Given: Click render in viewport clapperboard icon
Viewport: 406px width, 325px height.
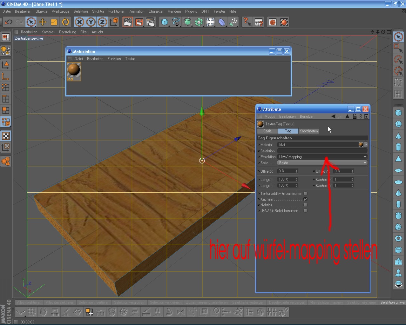Looking at the screenshot, I should click(x=128, y=22).
